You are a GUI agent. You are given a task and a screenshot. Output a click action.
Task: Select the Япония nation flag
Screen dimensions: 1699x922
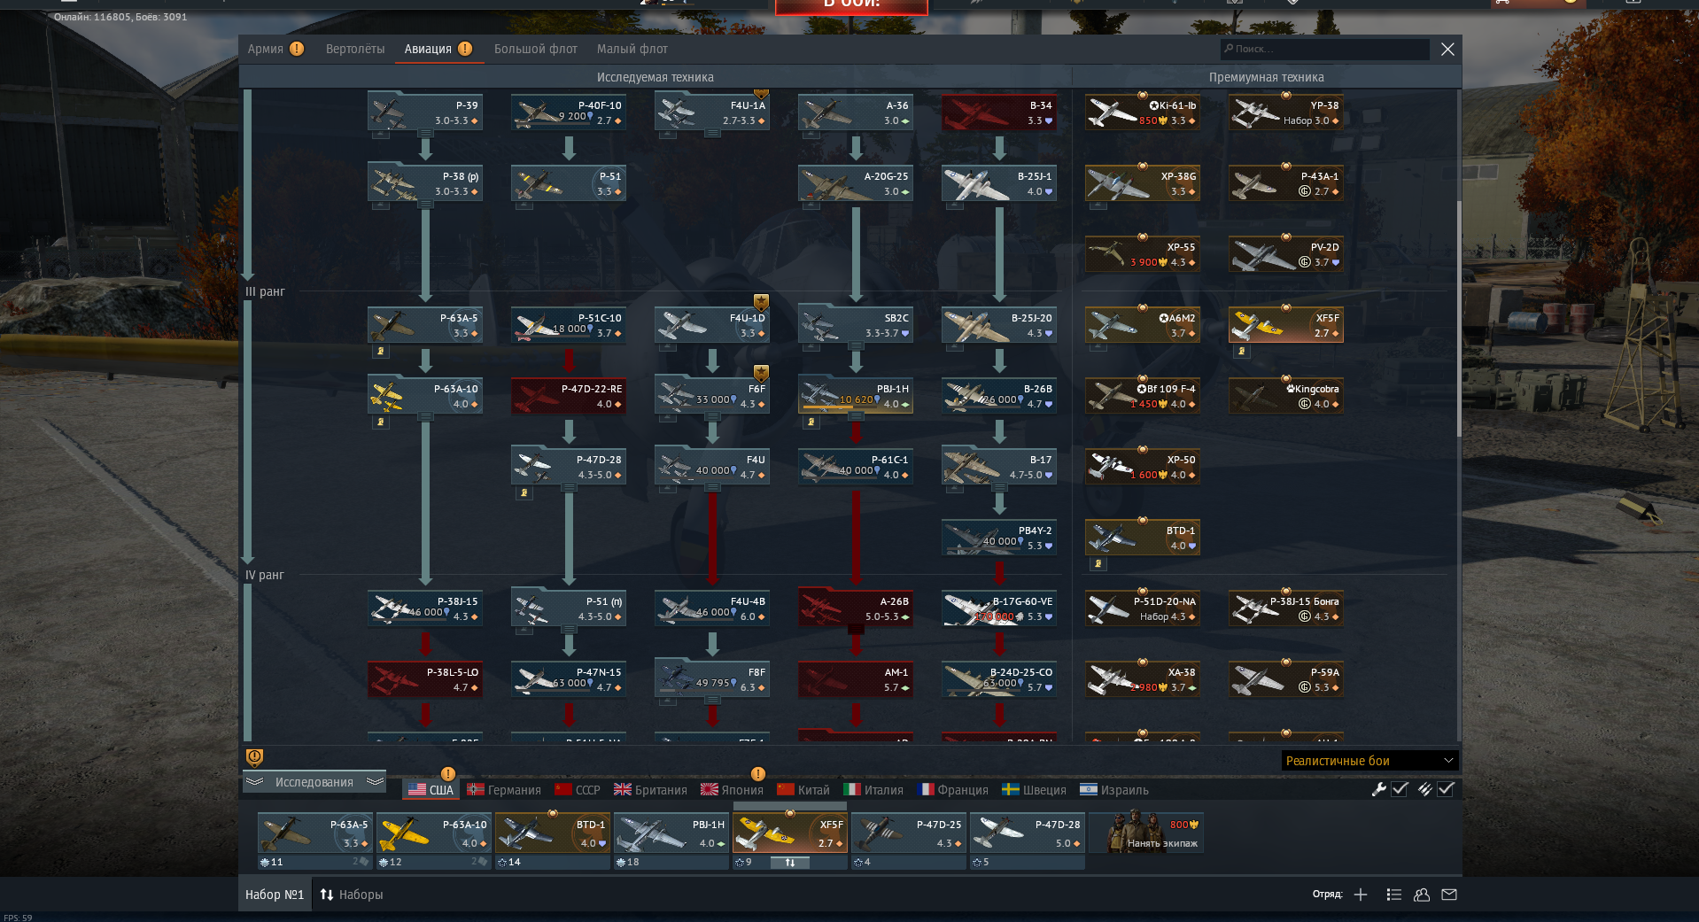(x=732, y=790)
